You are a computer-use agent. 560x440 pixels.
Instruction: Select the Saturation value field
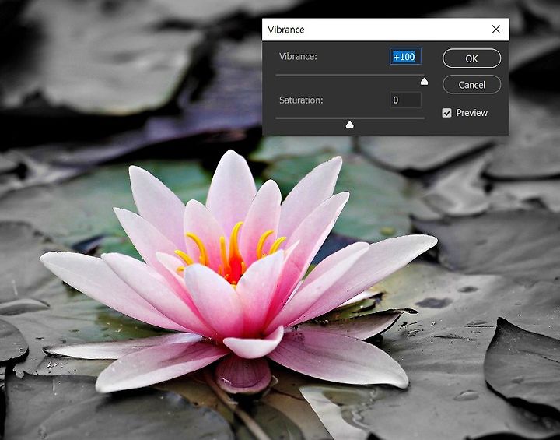405,100
